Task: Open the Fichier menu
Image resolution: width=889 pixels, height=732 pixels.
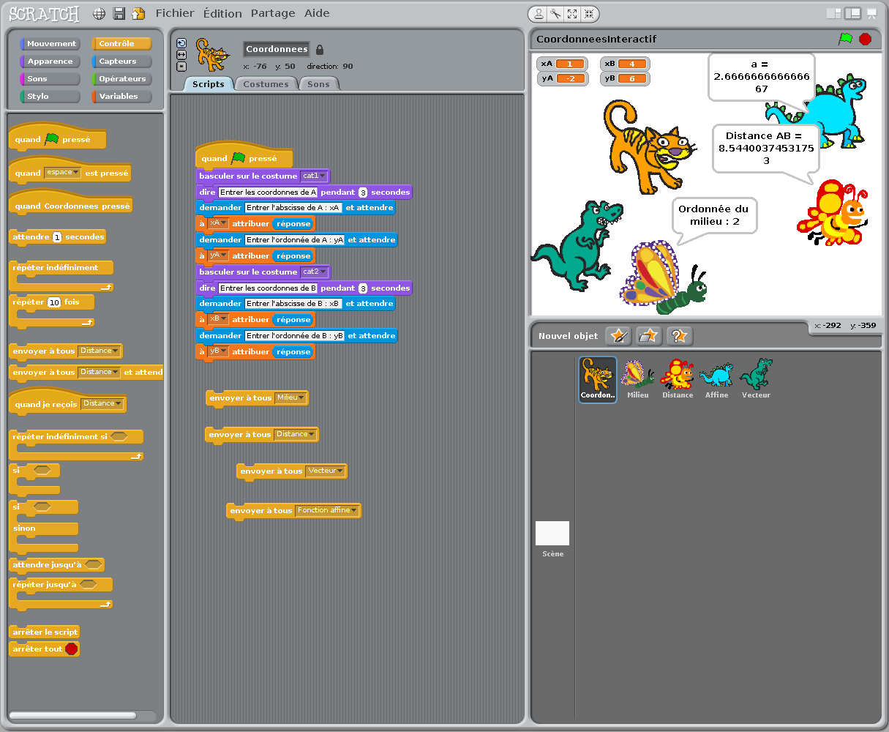Action: (176, 13)
